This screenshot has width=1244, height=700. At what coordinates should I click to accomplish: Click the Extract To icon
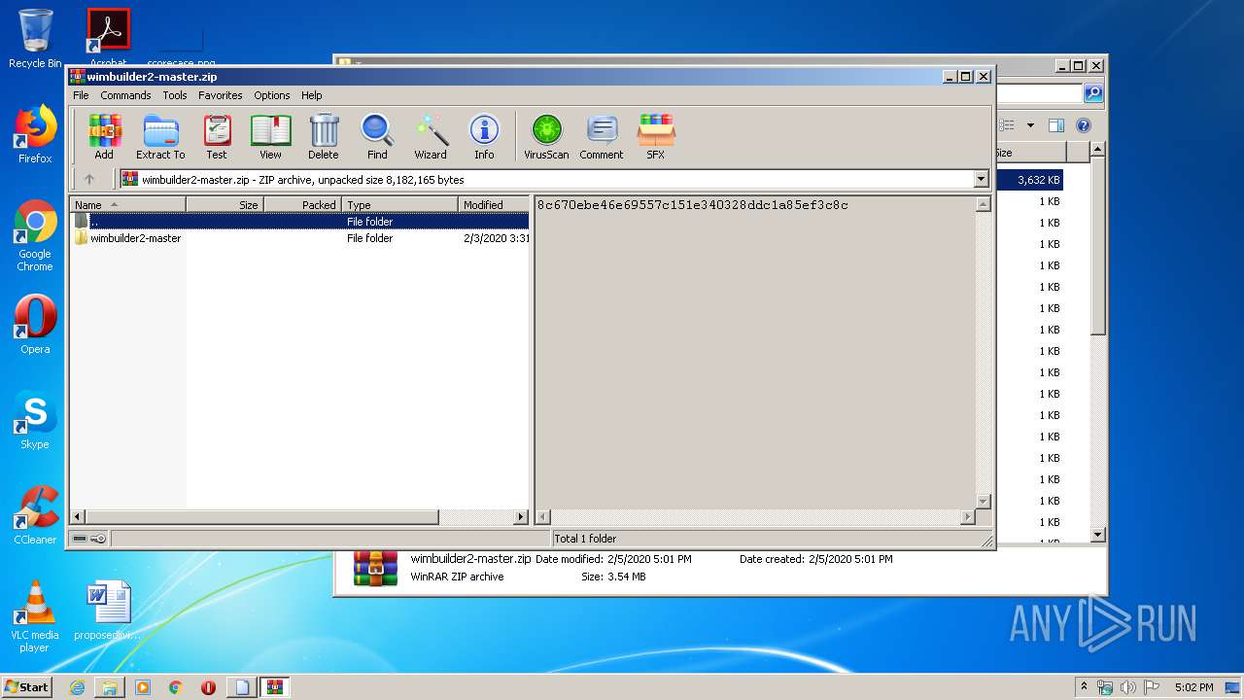(x=160, y=136)
